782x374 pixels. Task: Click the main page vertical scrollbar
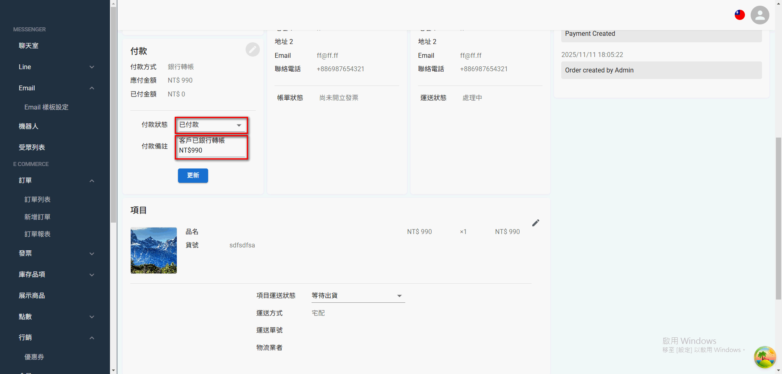(778, 219)
